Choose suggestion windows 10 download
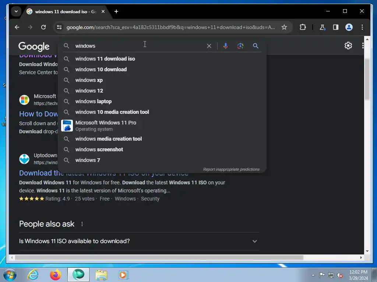The width and height of the screenshot is (377, 282). 162,69
